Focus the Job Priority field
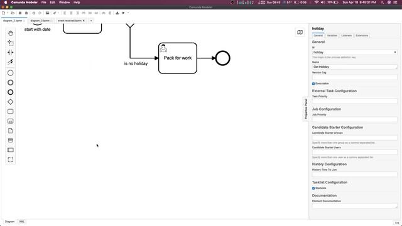402x226 pixels. pos(354,119)
